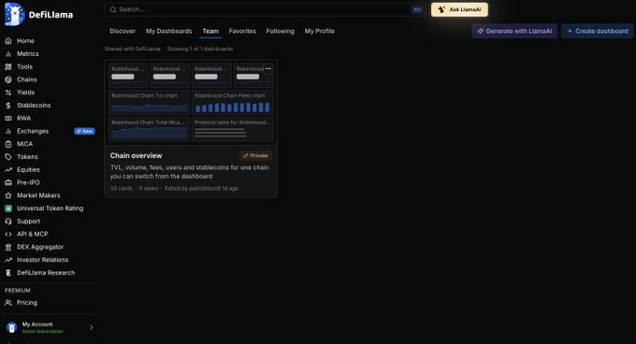
Task: Click the Active Subscription status text
Action: click(43, 332)
